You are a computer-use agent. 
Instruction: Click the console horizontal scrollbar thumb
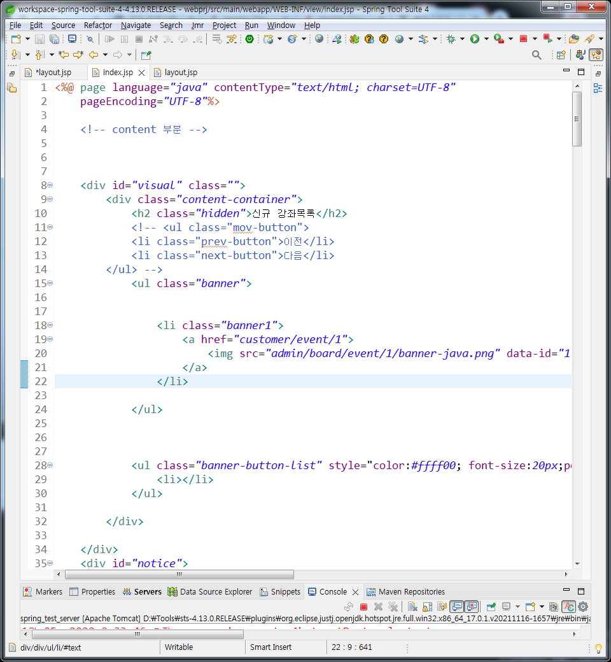(x=137, y=634)
